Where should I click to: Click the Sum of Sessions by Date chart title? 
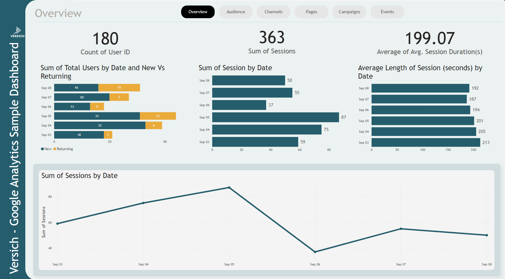tap(80, 175)
